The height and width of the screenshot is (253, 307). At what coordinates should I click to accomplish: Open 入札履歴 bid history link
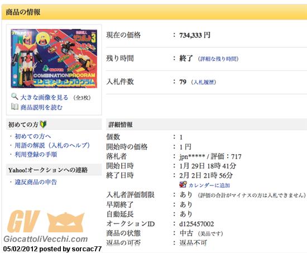(204, 82)
